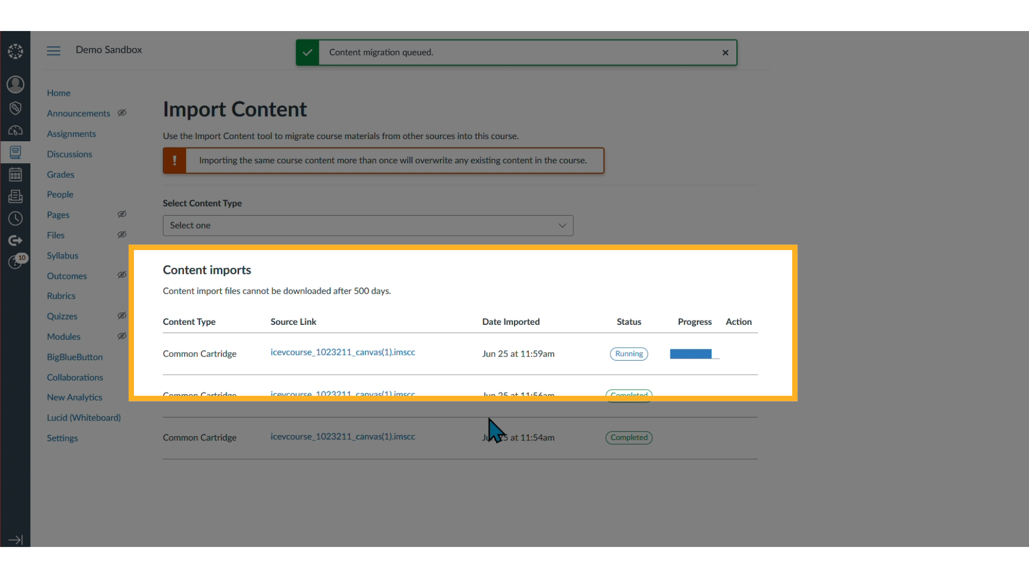Toggle visibility for Quizzes navigation item
This screenshot has width=1029, height=578.
[122, 316]
